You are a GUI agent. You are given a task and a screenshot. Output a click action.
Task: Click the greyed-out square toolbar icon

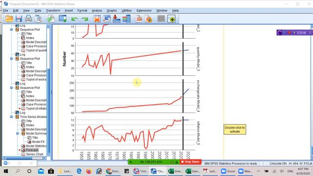[x=161, y=19]
